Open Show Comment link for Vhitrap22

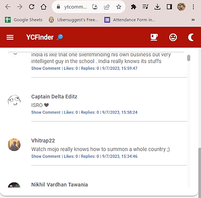[46, 156]
